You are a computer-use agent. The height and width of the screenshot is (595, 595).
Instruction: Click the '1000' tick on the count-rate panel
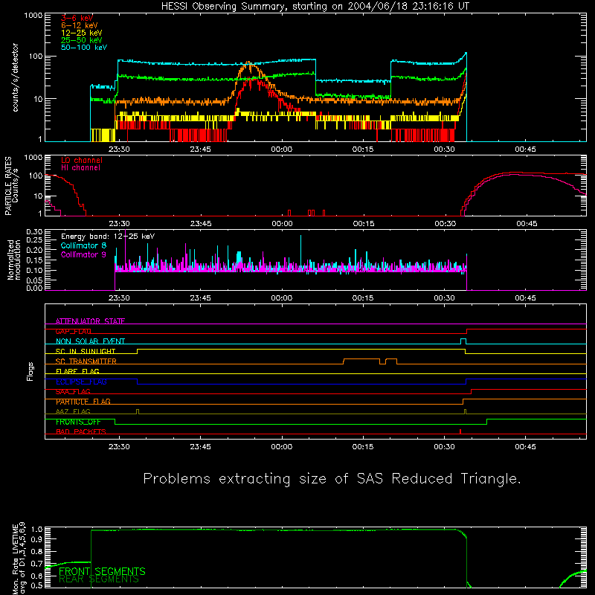click(33, 15)
